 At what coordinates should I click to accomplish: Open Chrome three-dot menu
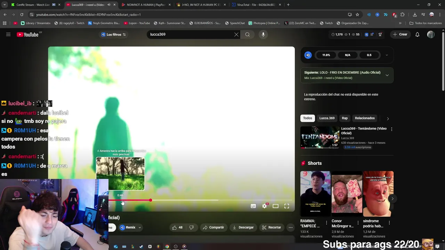point(440,15)
